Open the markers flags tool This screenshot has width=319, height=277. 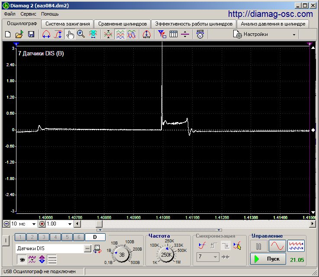pos(162,34)
